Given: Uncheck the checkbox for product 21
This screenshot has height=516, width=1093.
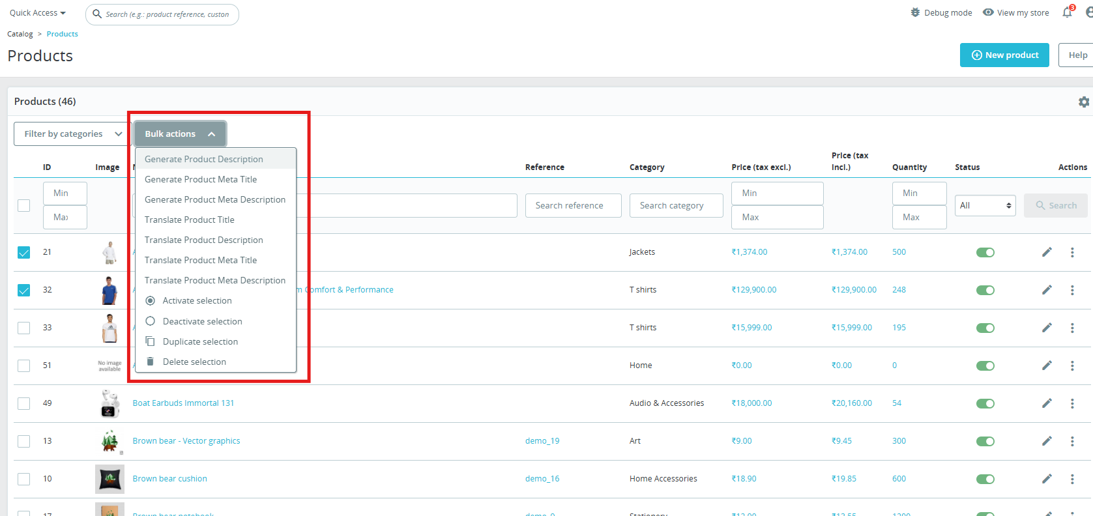Looking at the screenshot, I should coord(24,252).
